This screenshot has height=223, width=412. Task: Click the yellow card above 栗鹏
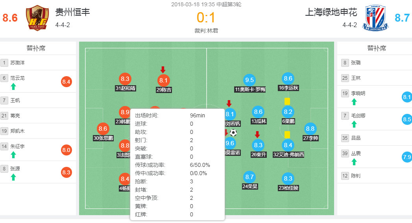tap(287, 101)
